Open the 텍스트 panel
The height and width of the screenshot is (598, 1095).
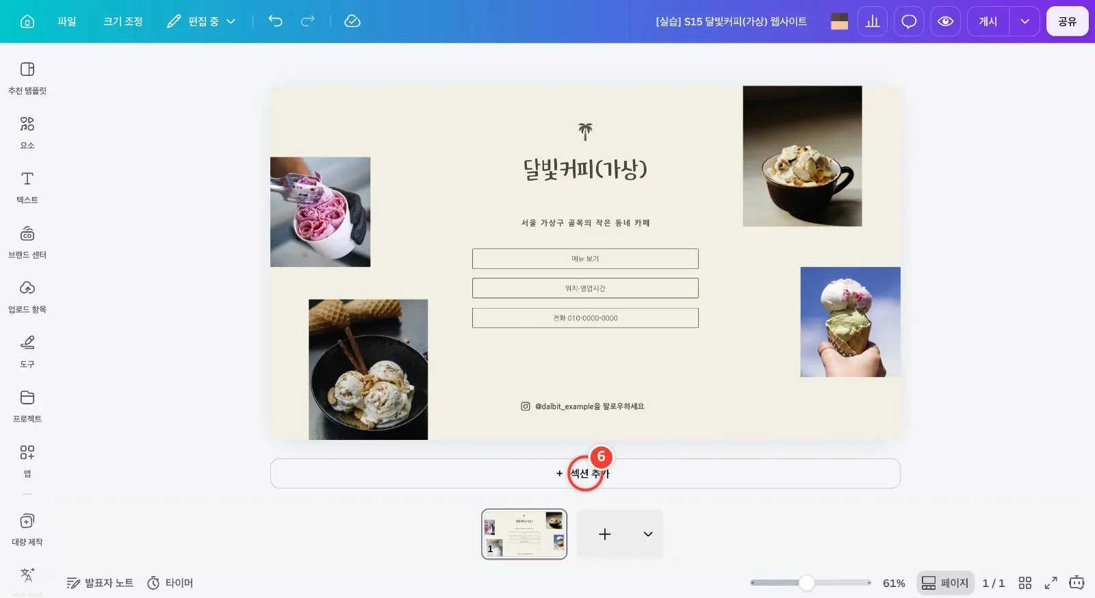click(27, 187)
